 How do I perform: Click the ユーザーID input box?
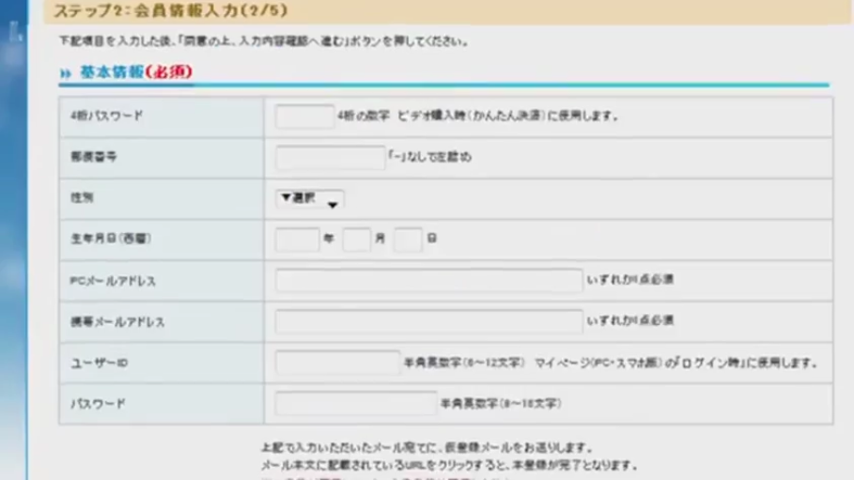[337, 363]
